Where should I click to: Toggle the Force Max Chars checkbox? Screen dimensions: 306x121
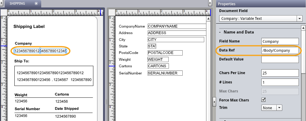coord(264,100)
